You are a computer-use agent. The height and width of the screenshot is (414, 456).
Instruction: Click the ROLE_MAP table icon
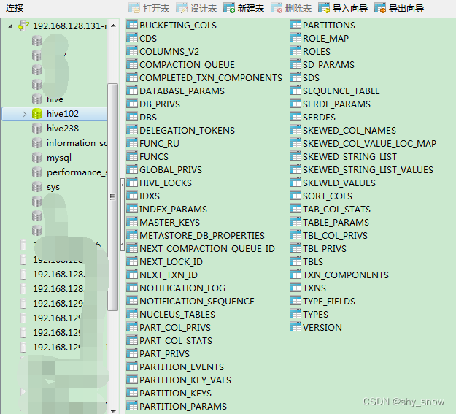coord(295,38)
